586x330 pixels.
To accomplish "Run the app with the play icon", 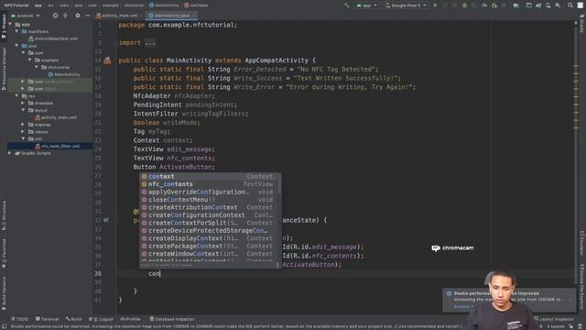I will (x=435, y=5).
